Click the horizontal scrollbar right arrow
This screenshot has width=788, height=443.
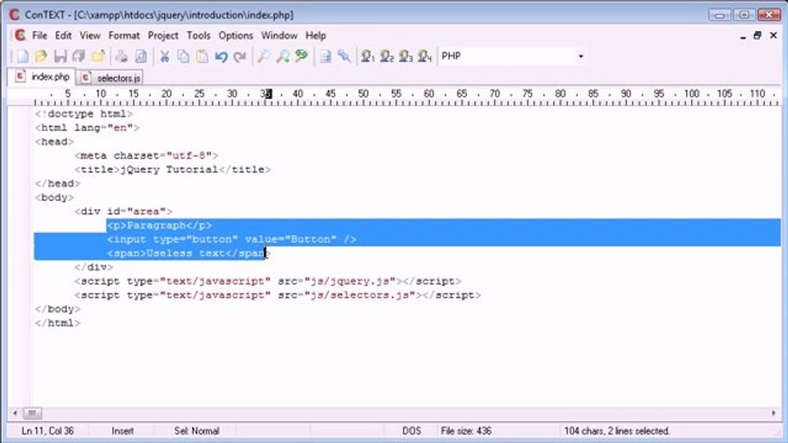point(774,413)
